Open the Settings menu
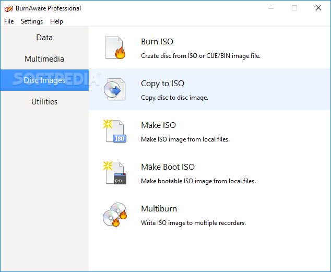Screen dimensions: 331x272 pos(32,21)
